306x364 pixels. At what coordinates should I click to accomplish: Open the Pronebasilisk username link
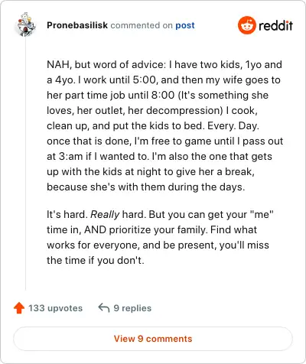77,25
